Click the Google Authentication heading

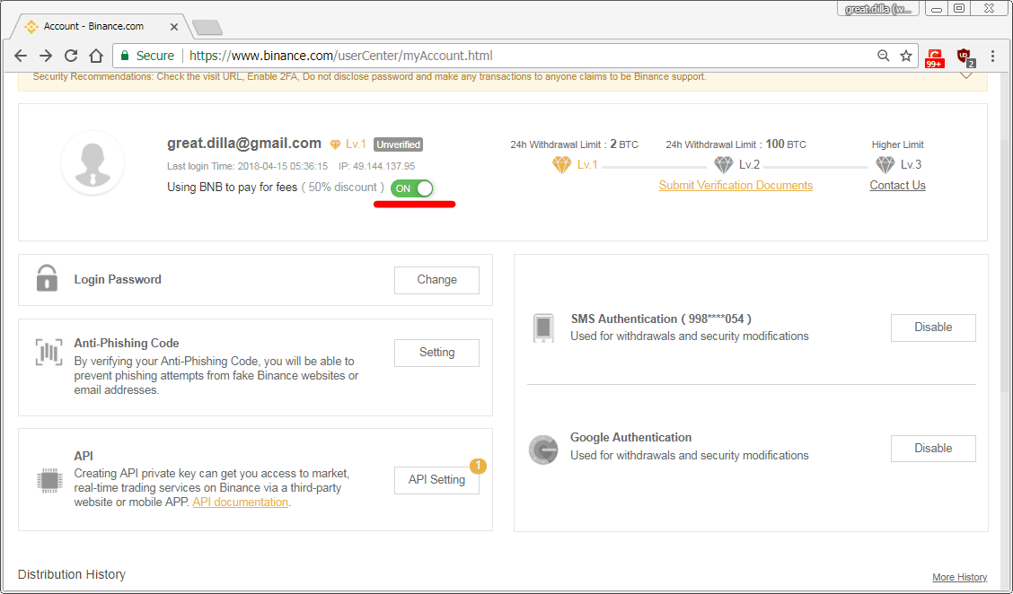(630, 437)
